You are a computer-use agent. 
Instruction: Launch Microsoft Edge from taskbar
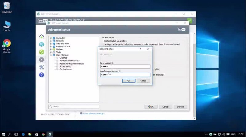point(23,134)
